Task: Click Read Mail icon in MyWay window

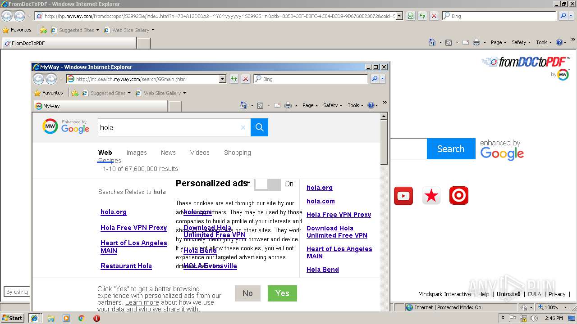Action: (277, 105)
